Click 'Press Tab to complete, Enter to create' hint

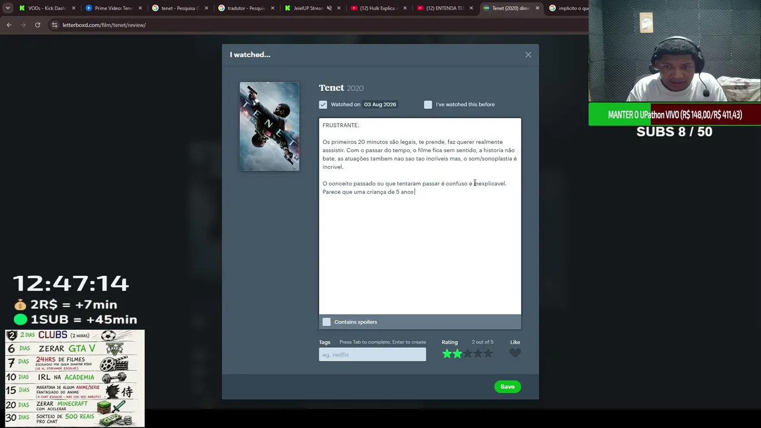click(x=382, y=342)
